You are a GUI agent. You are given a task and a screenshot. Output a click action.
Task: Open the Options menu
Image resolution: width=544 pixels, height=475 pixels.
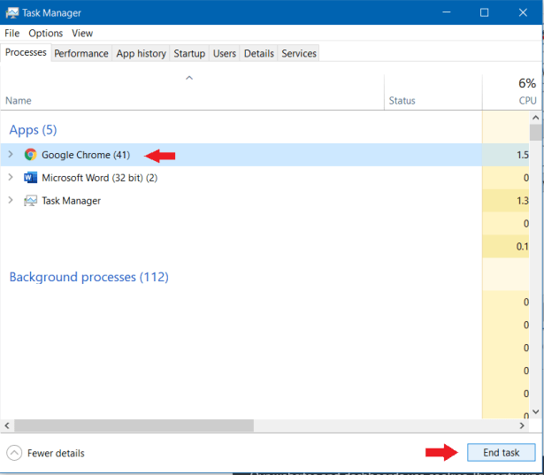45,33
